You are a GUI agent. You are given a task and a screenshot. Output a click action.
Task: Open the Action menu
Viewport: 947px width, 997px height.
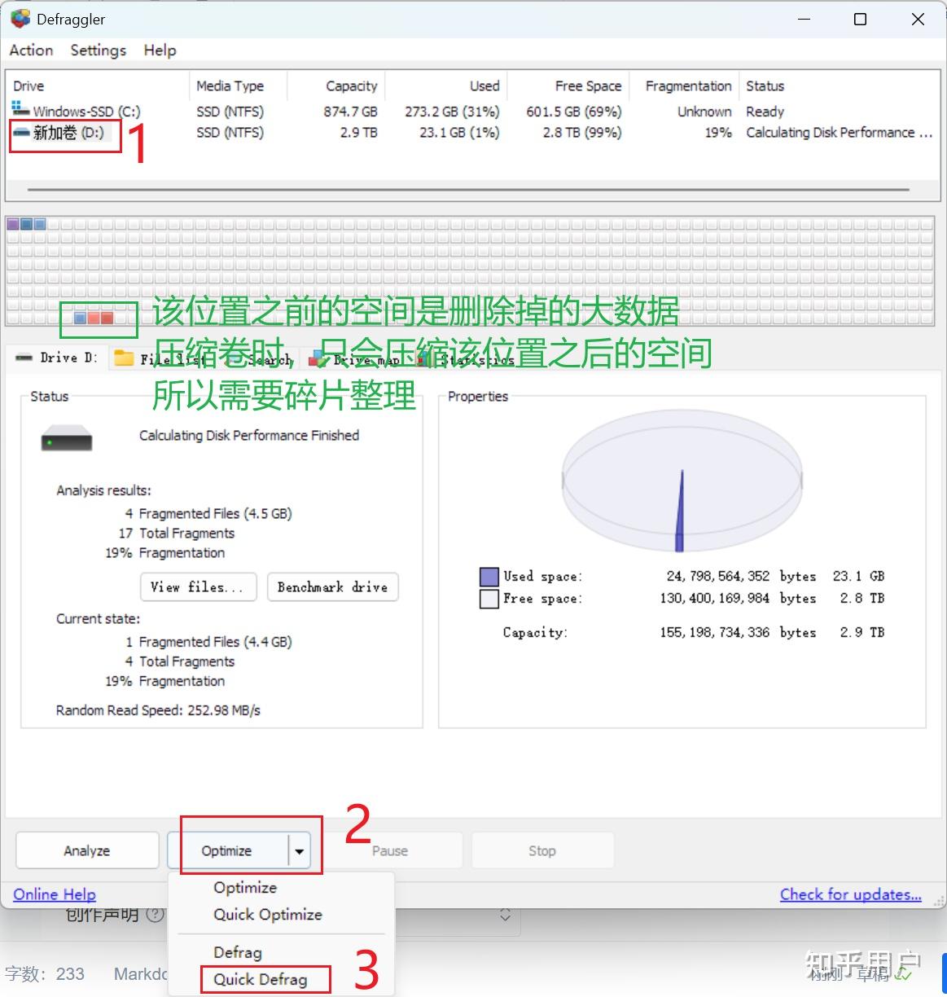pyautogui.click(x=31, y=51)
